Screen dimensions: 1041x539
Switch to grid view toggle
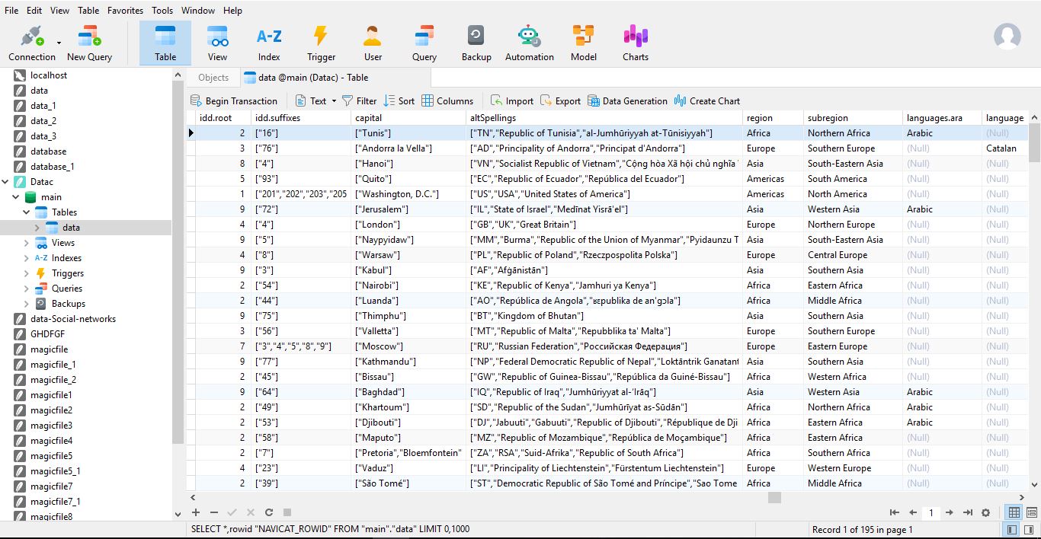coord(1014,512)
